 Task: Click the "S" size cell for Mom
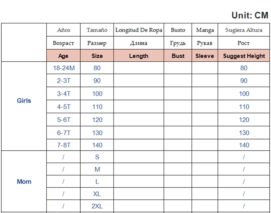click(x=97, y=157)
